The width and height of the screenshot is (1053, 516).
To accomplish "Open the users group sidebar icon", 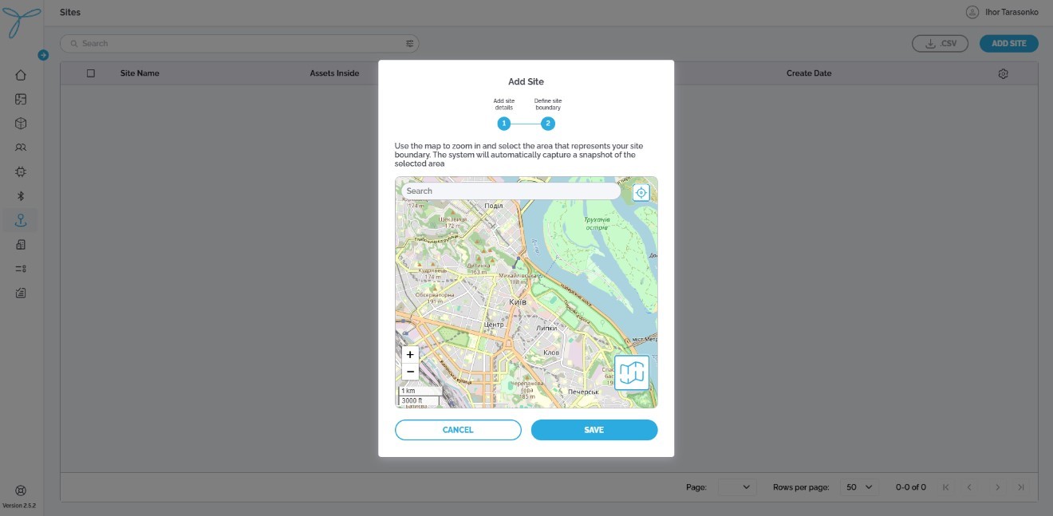I will tap(21, 148).
